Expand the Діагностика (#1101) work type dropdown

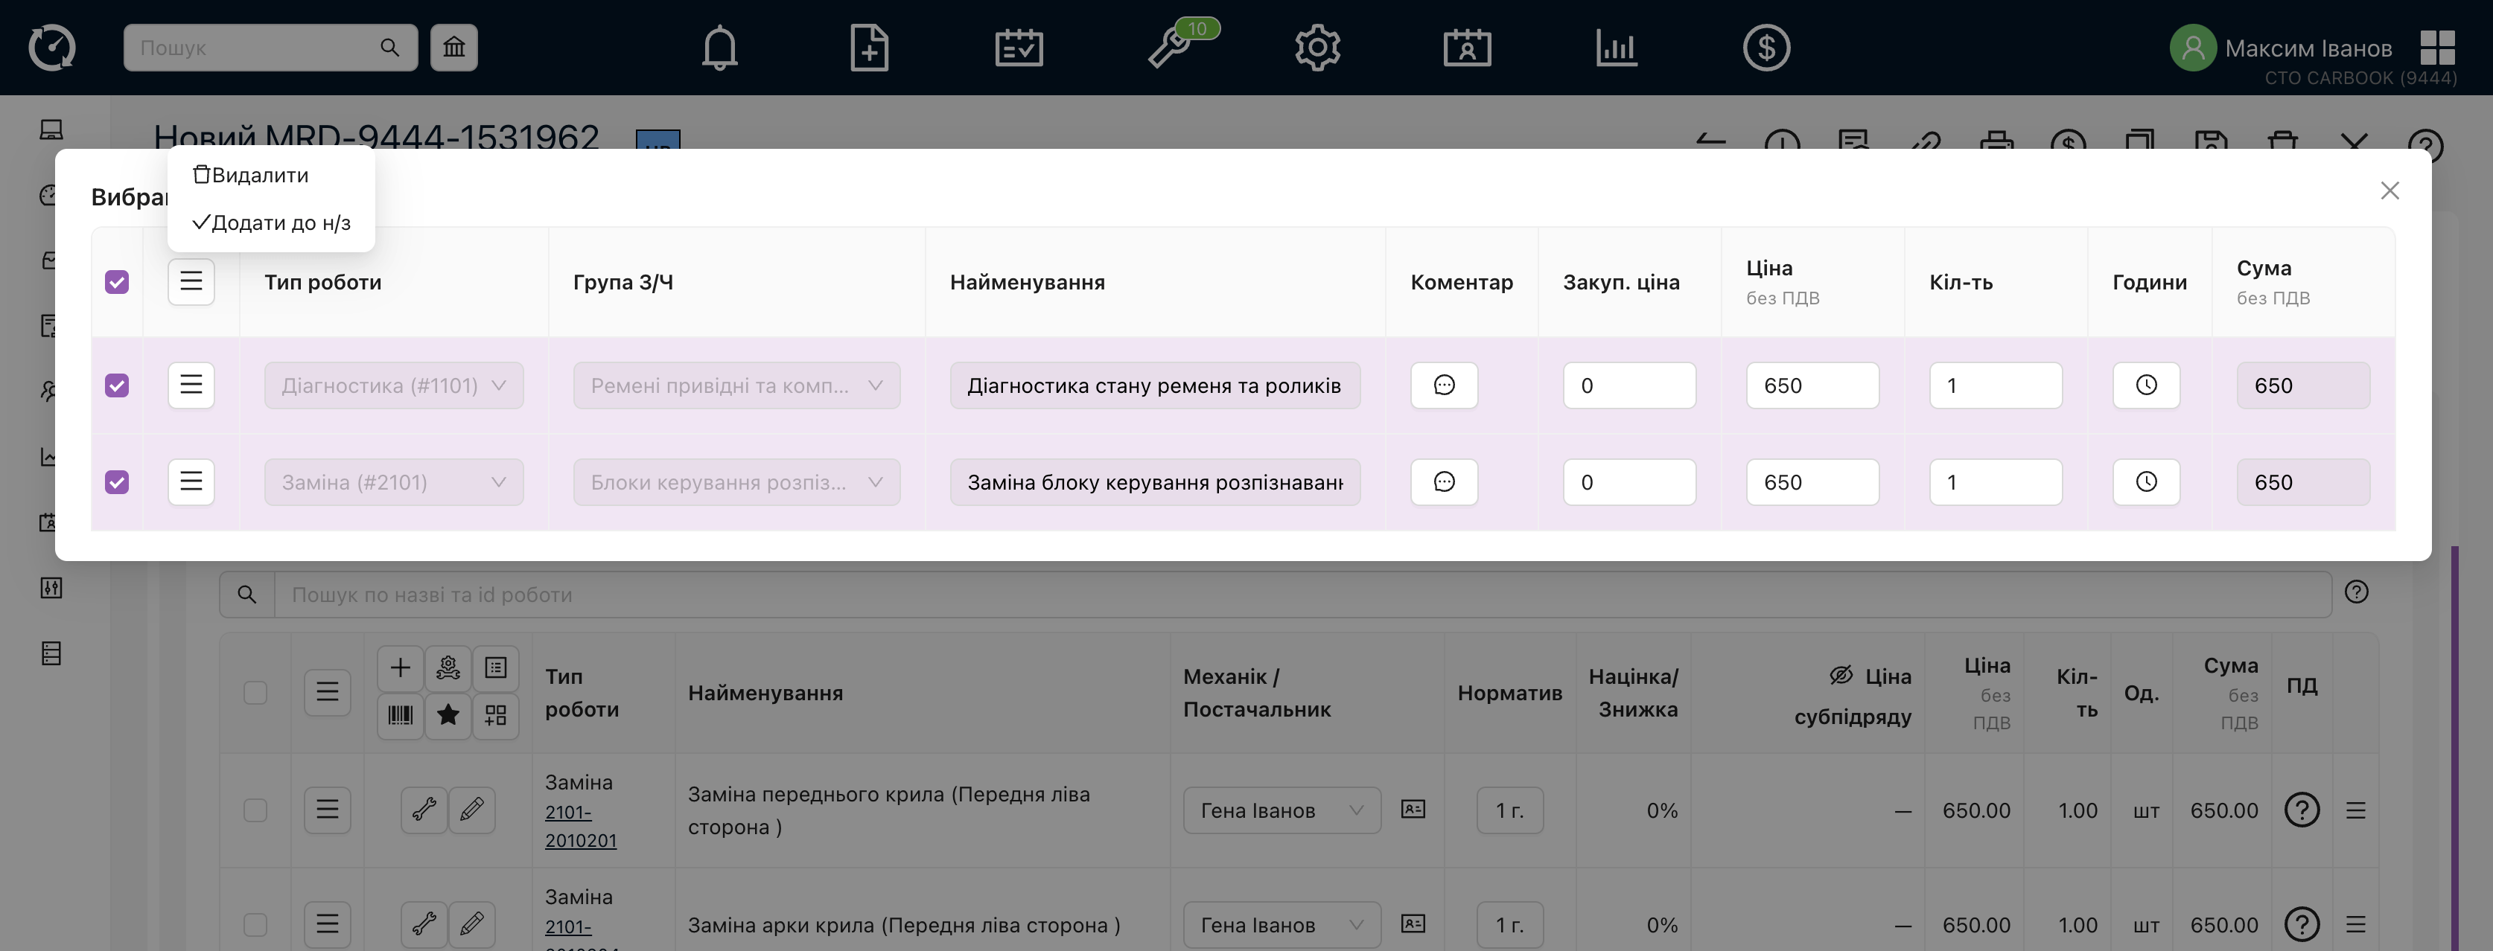(393, 385)
